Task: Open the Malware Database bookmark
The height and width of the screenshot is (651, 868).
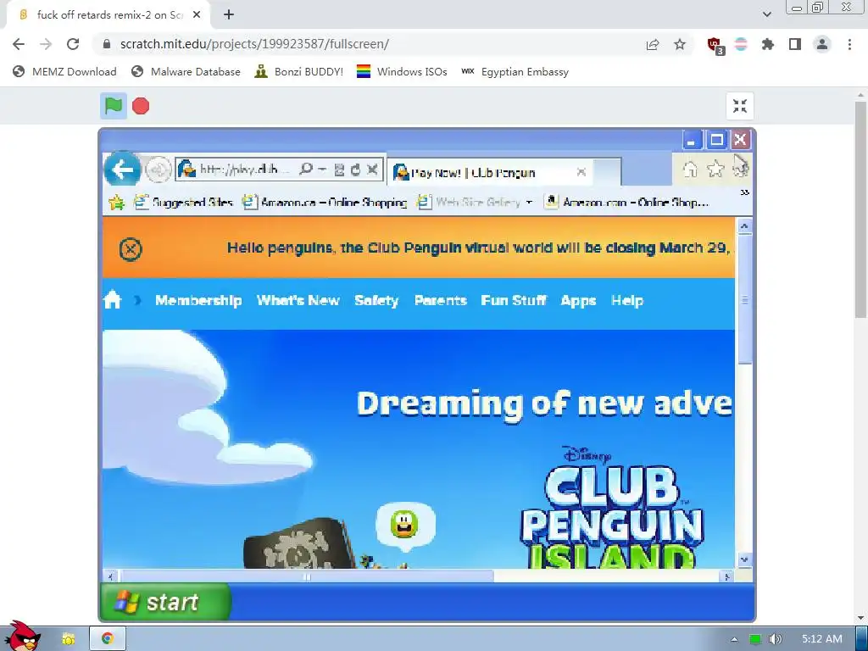Action: (x=186, y=71)
